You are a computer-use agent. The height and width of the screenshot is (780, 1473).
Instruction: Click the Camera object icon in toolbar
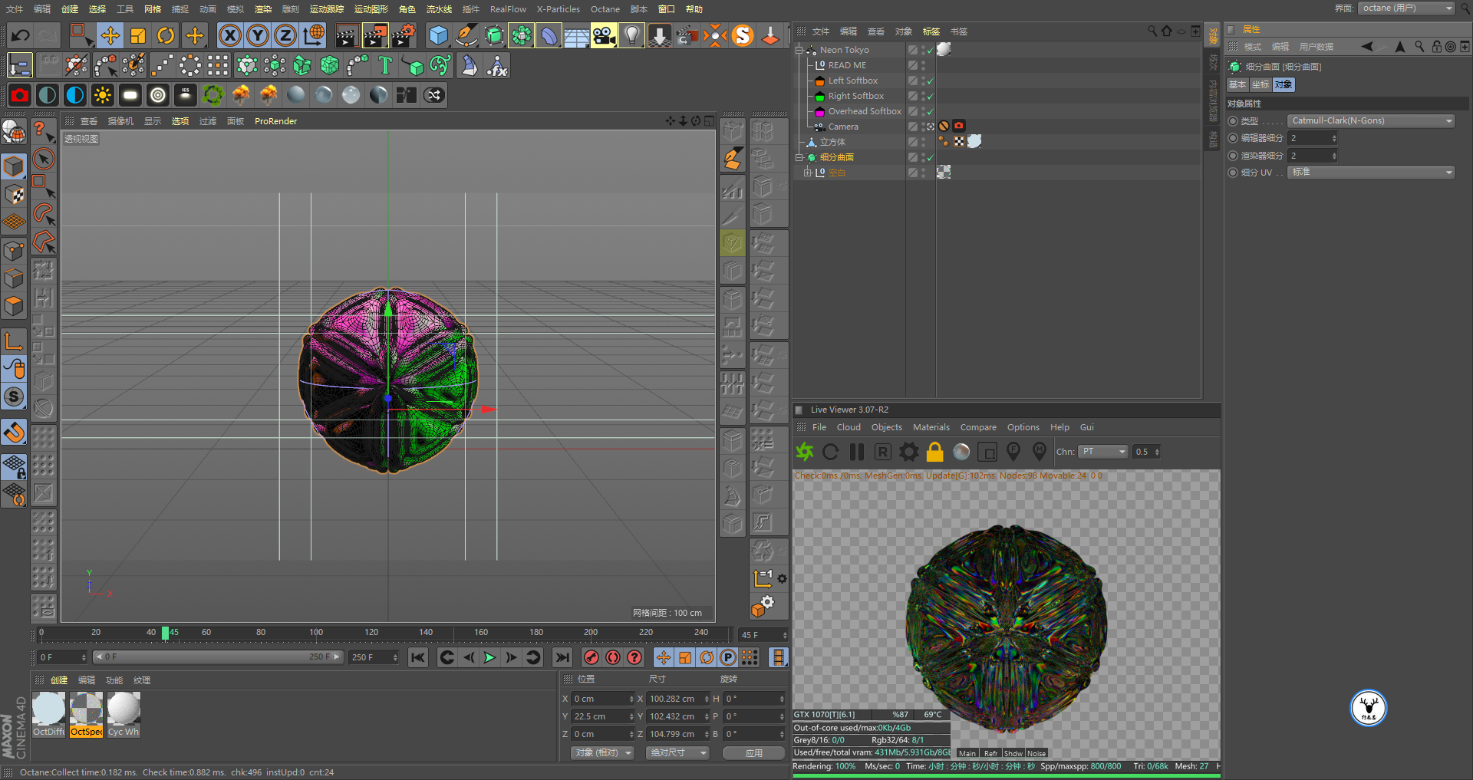coord(605,35)
